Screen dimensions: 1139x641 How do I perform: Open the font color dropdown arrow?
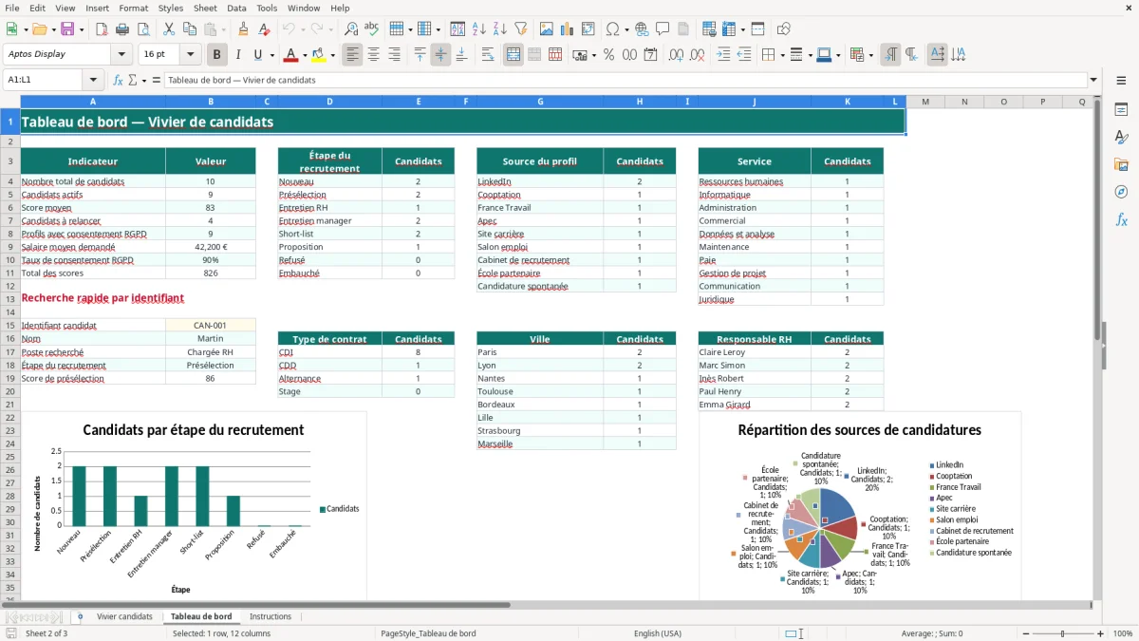pyautogui.click(x=306, y=55)
